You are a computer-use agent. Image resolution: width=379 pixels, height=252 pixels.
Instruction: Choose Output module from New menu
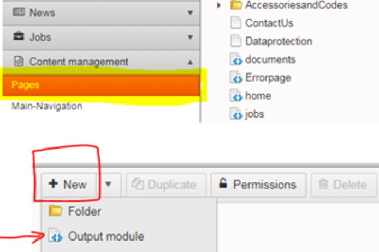(x=96, y=236)
